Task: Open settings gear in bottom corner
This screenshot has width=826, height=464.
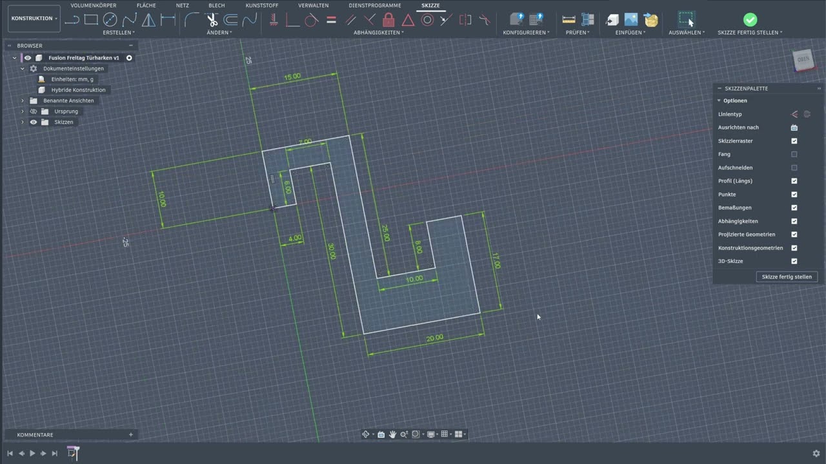Action: click(x=816, y=453)
